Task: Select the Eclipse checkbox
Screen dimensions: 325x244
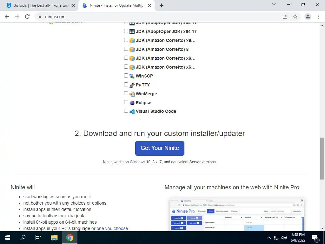Action: 126,102
